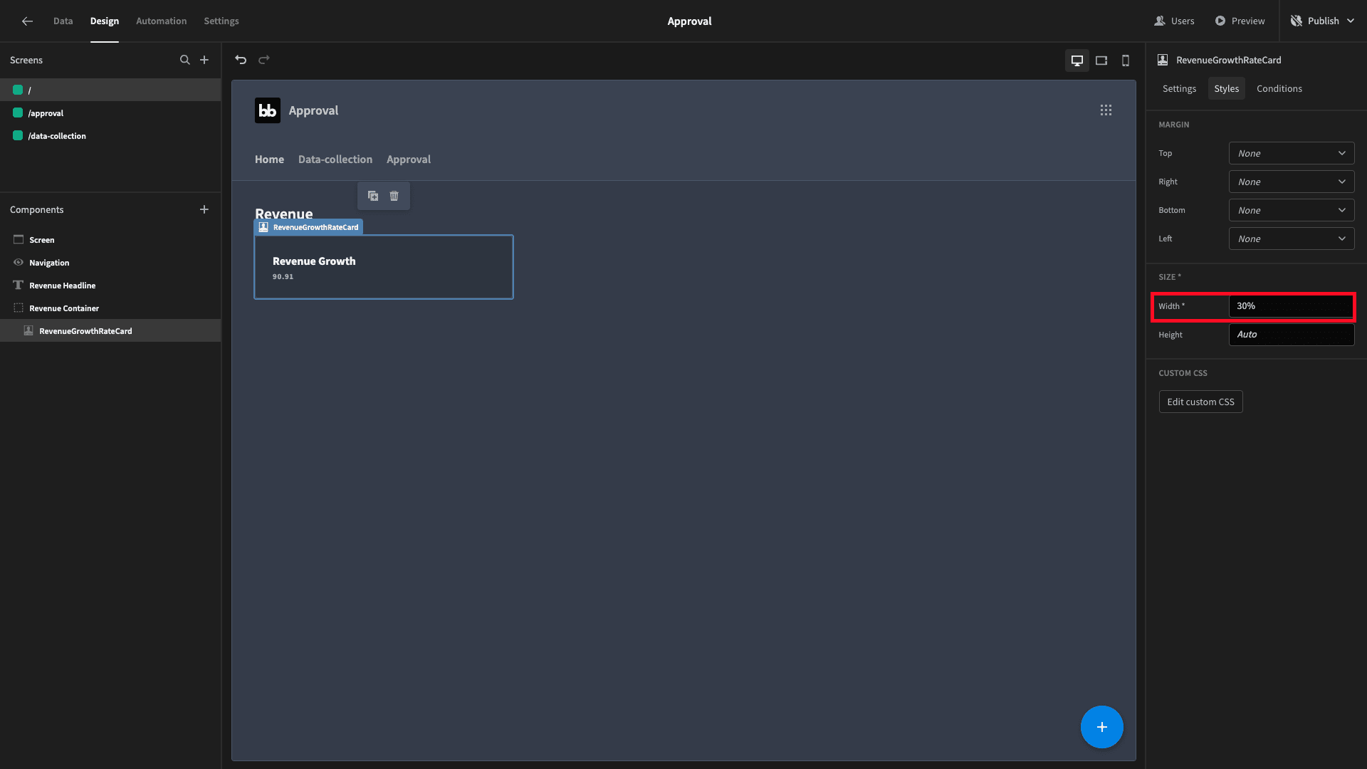Redo the last action

[x=264, y=60]
